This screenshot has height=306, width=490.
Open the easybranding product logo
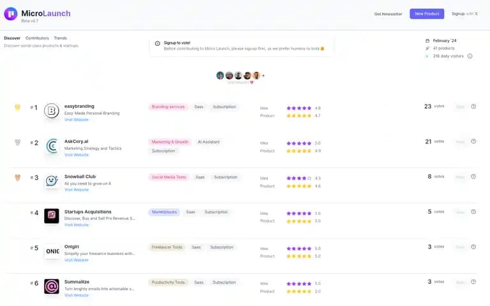(52, 111)
